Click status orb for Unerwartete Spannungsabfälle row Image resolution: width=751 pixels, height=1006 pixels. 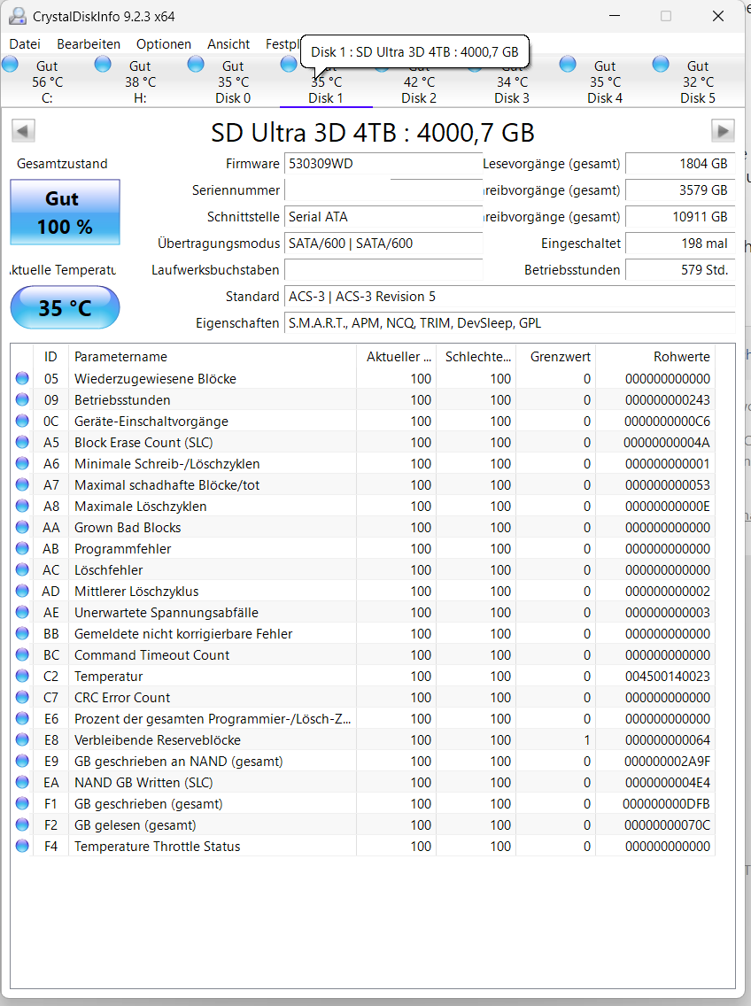(22, 612)
